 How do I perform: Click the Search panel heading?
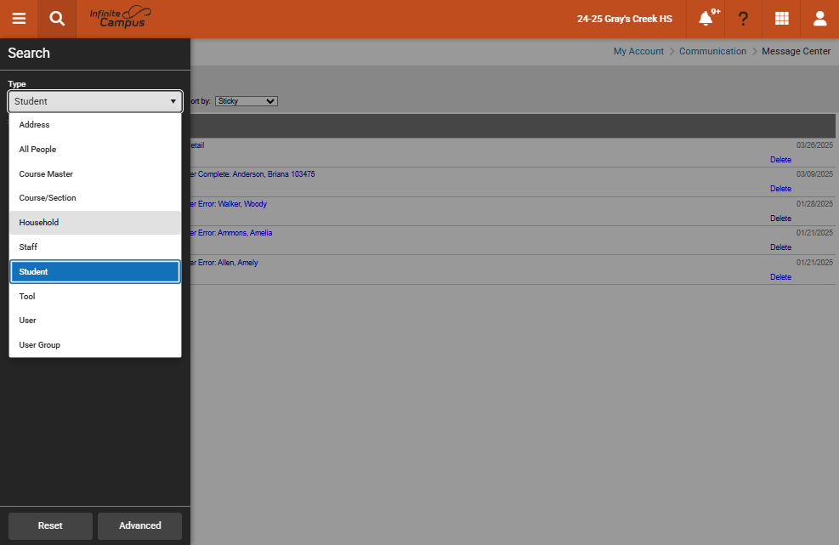(x=29, y=53)
